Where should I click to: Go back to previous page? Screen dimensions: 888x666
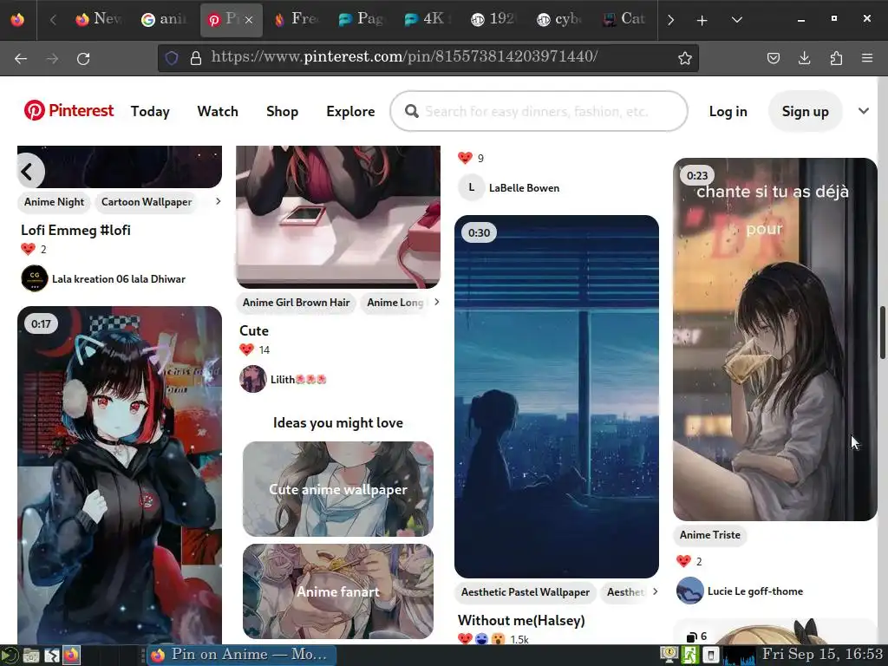[x=21, y=58]
